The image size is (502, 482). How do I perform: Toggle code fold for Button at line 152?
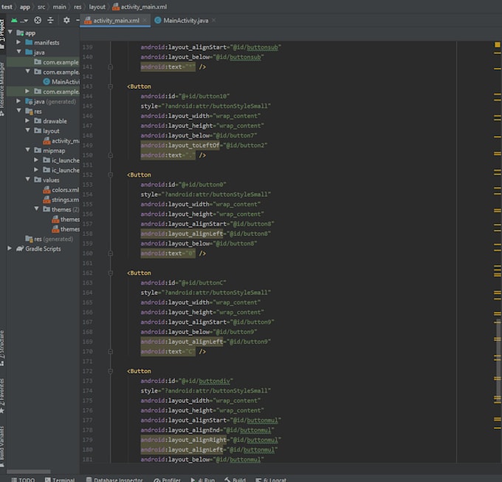pyautogui.click(x=110, y=174)
